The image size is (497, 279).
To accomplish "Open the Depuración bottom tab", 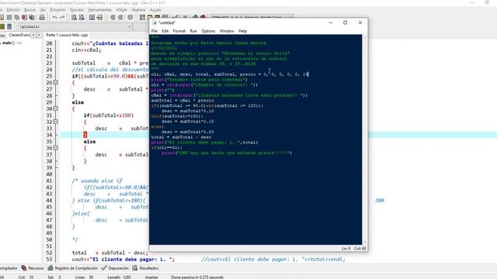I will (x=115, y=268).
